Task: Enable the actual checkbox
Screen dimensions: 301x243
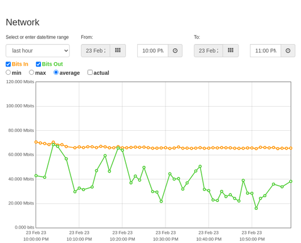Action: pyautogui.click(x=90, y=72)
